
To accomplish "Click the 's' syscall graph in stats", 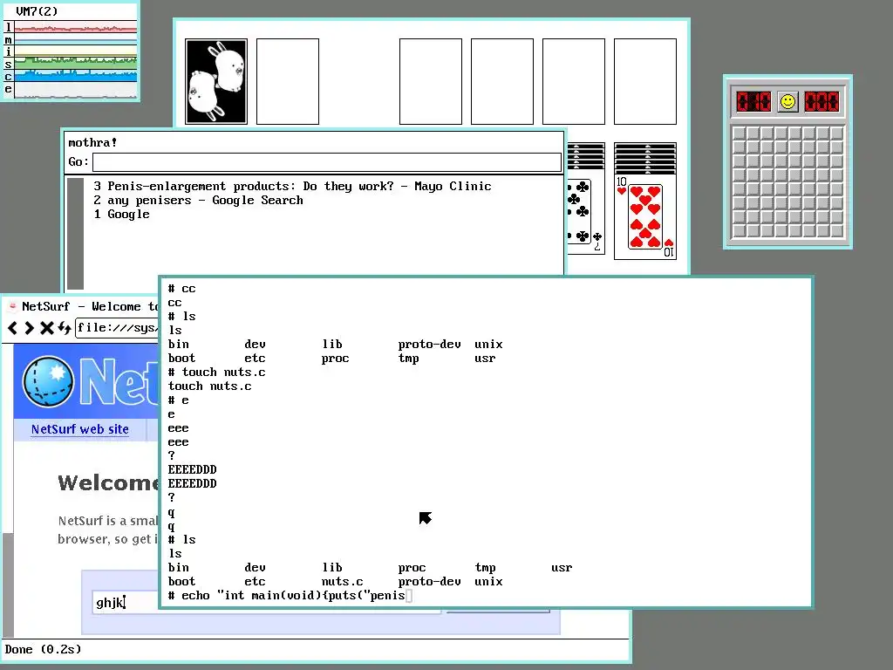I will click(75, 64).
